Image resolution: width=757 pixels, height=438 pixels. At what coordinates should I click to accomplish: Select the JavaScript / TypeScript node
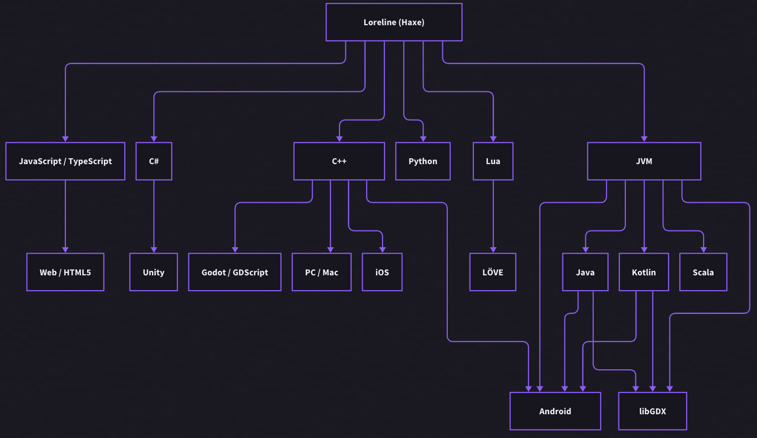click(x=65, y=161)
